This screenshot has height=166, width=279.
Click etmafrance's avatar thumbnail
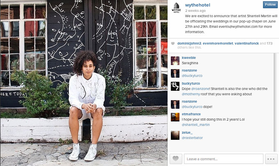pyautogui.click(x=175, y=117)
